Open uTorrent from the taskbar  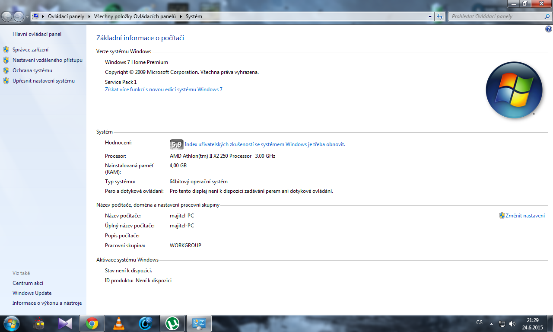pyautogui.click(x=172, y=323)
